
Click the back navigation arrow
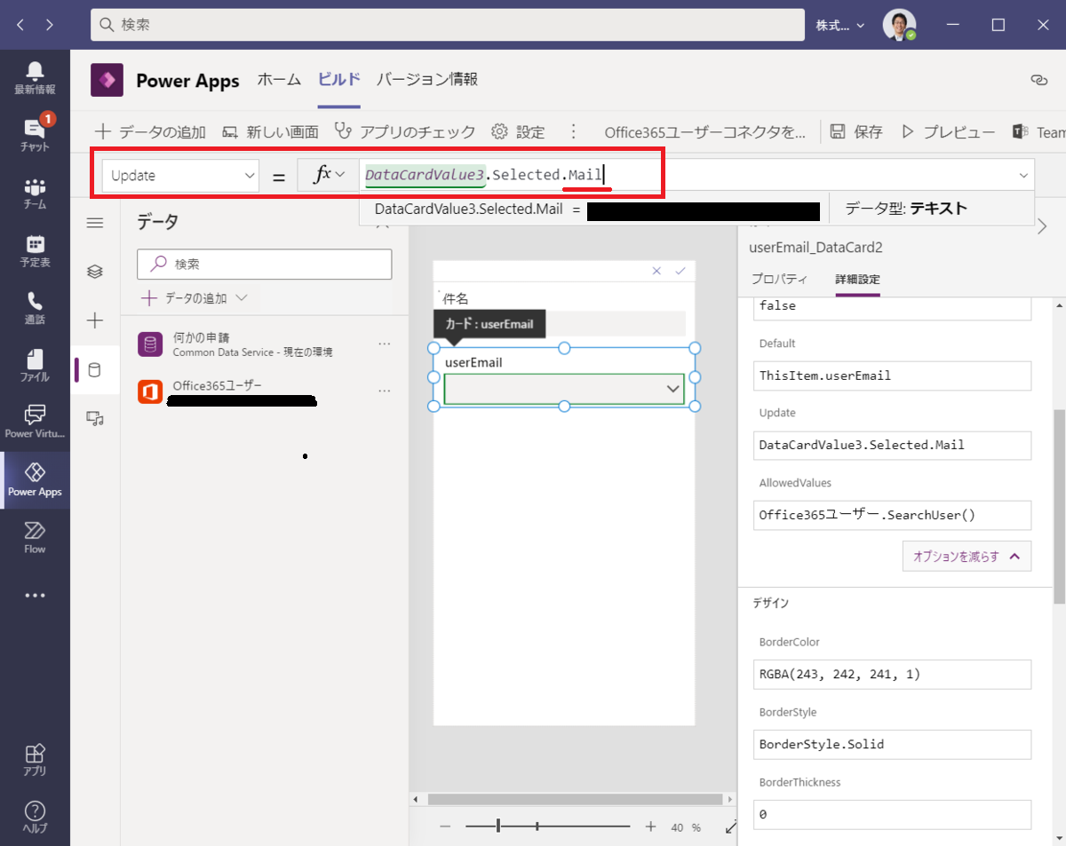(x=20, y=25)
